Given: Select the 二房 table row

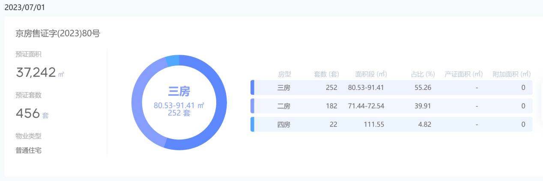Looking at the screenshot, I should (x=391, y=106).
